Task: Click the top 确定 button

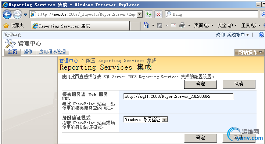Action: pyautogui.click(x=201, y=84)
